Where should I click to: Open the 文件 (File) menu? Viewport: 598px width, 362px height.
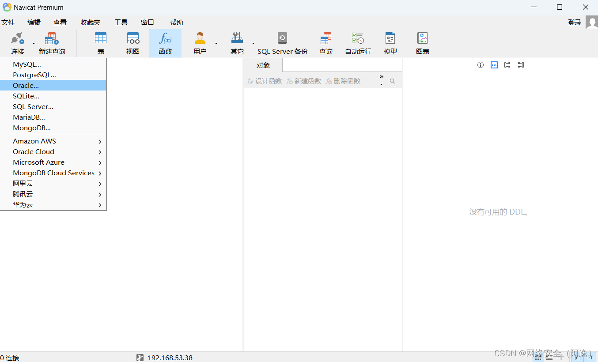(x=8, y=23)
